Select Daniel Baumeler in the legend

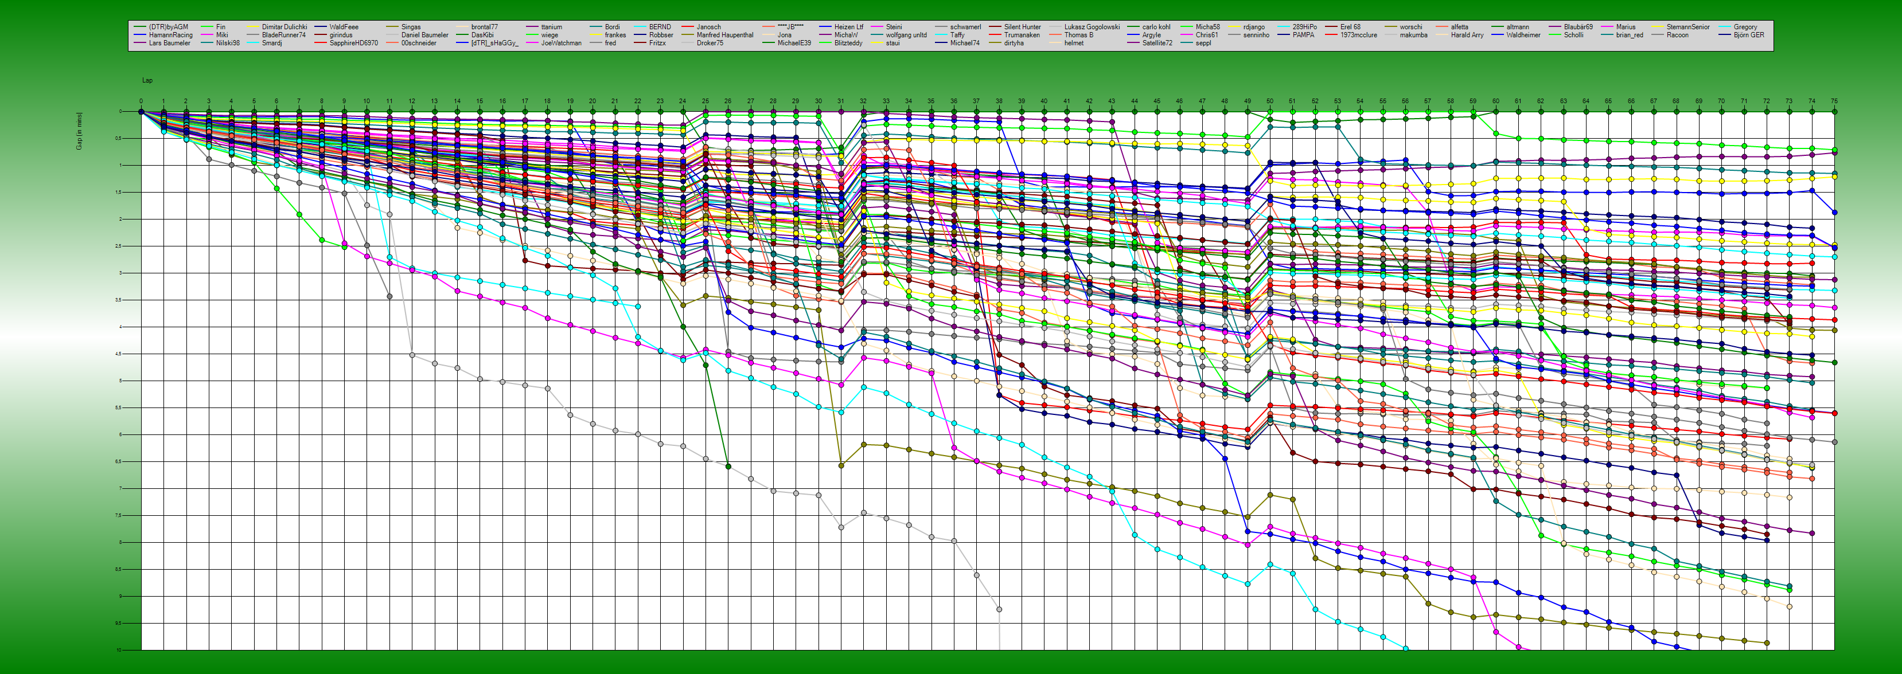[424, 34]
